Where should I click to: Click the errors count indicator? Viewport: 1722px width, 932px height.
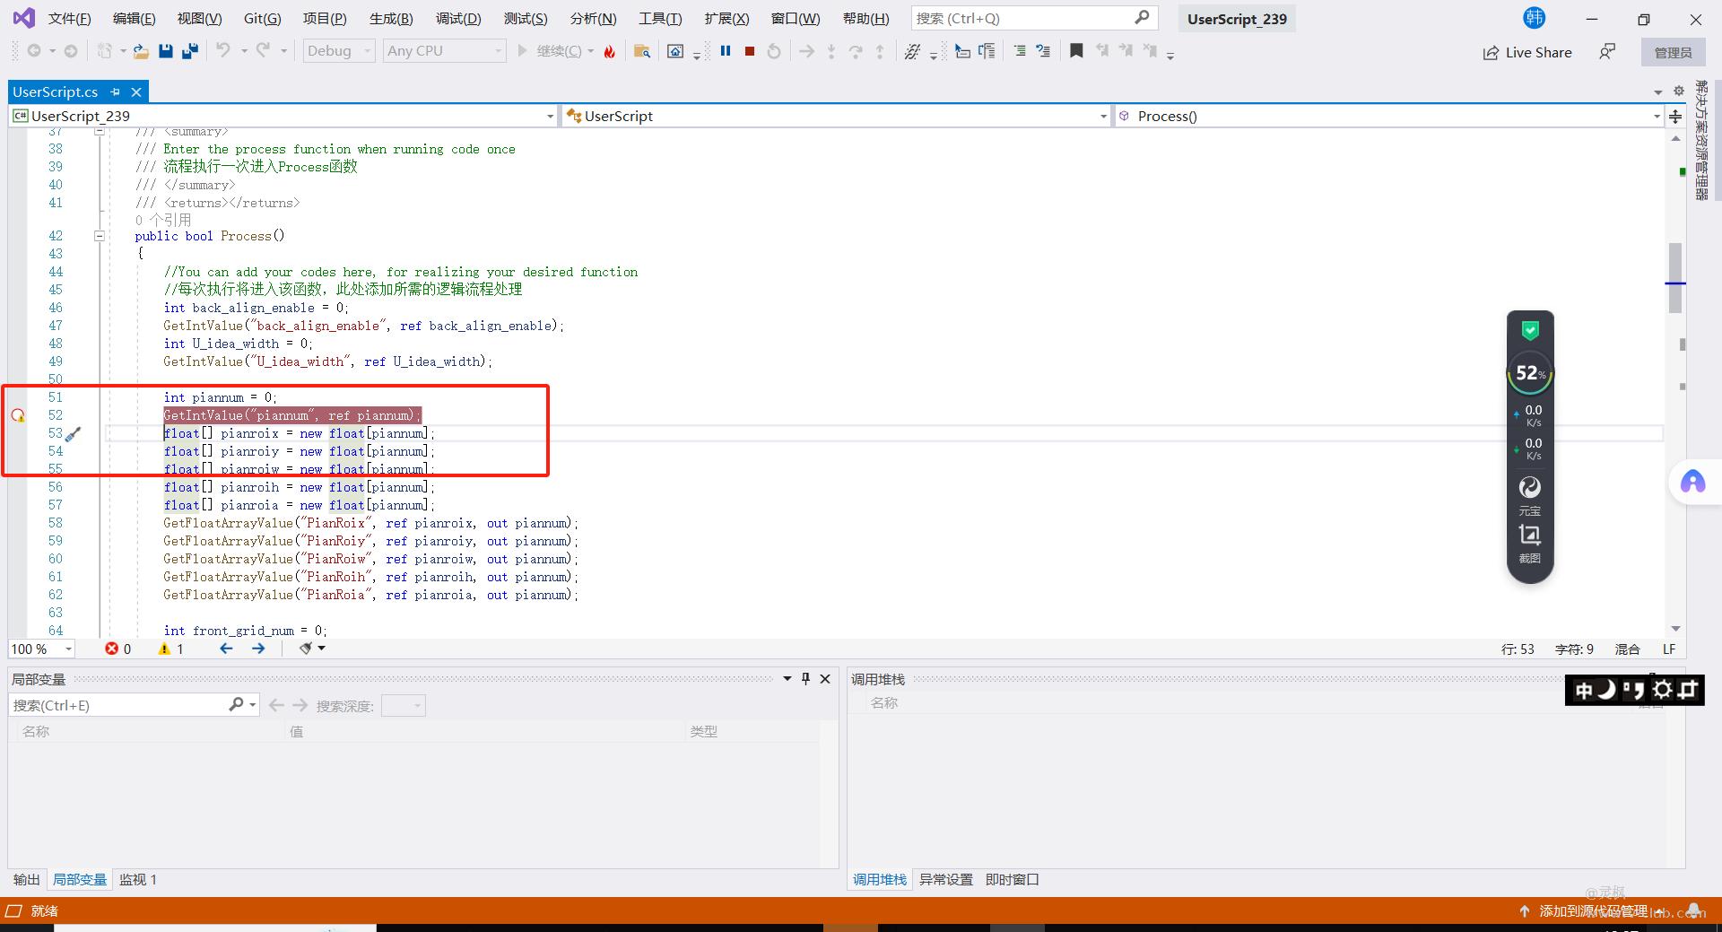[x=118, y=649]
